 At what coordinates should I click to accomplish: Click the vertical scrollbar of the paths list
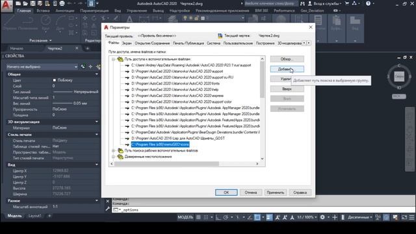[x=262, y=79]
